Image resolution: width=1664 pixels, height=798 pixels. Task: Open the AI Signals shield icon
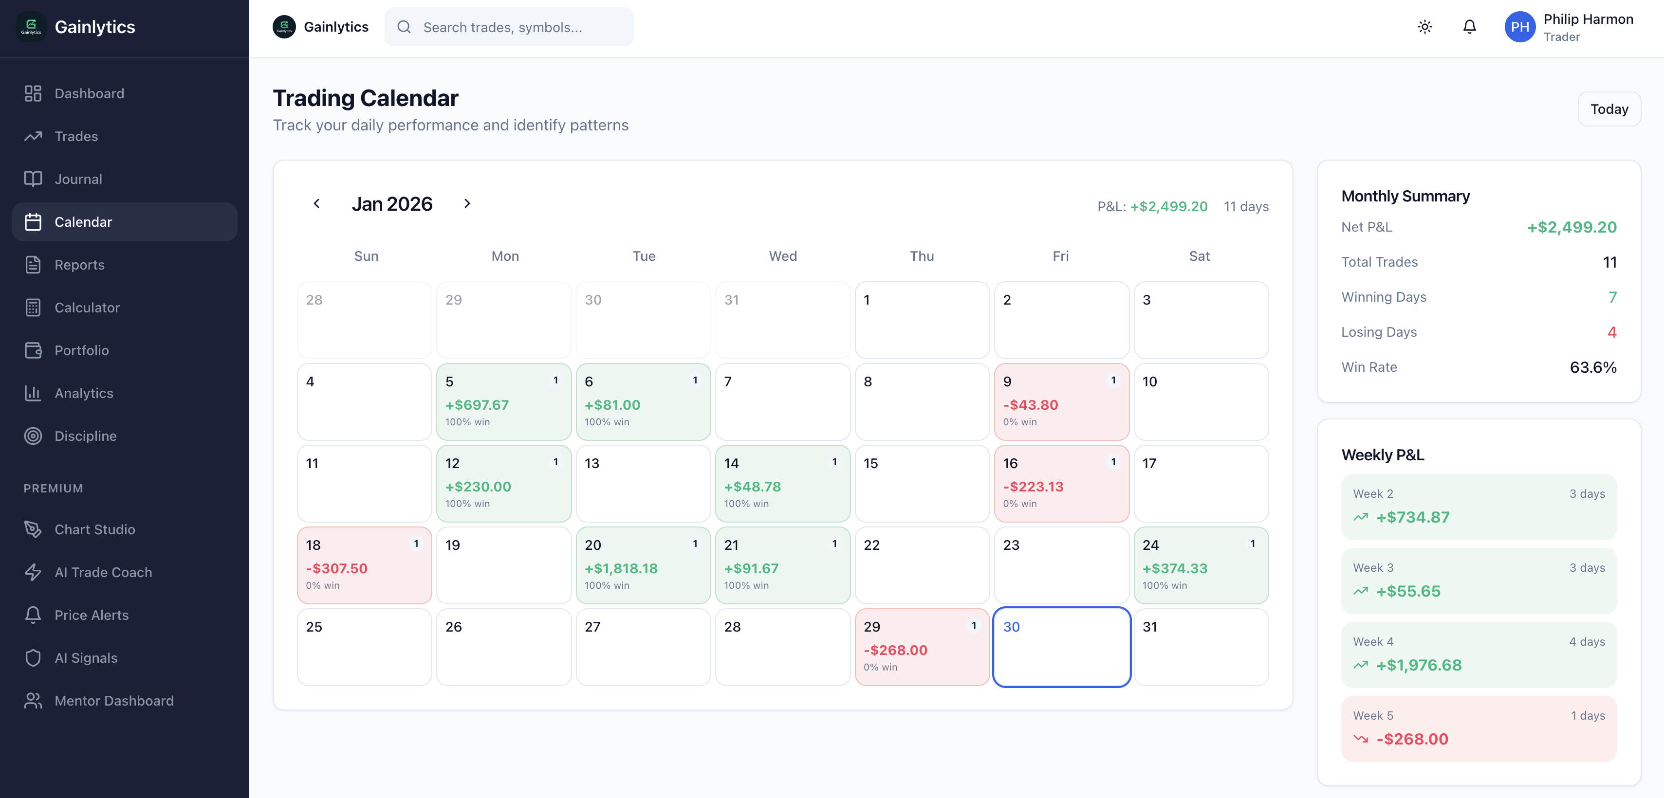point(33,658)
